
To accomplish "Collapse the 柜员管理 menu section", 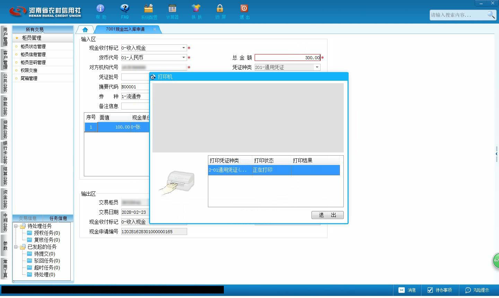I will point(17,38).
